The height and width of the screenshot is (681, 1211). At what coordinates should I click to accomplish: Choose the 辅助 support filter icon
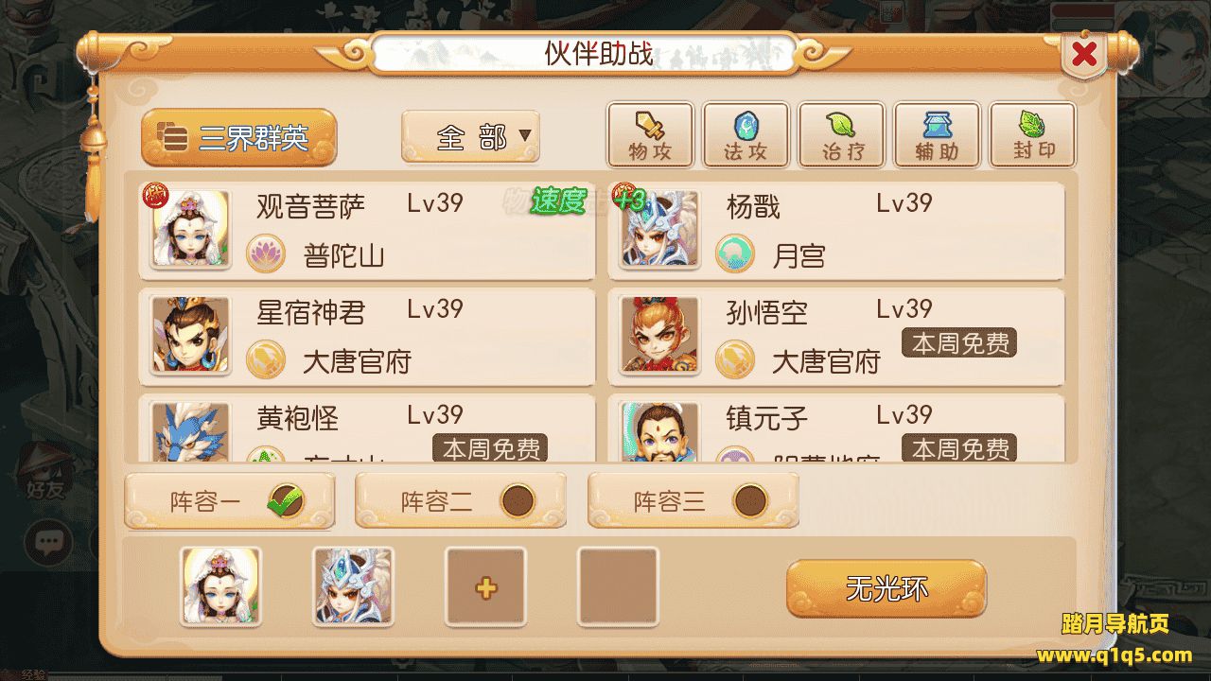pyautogui.click(x=937, y=135)
